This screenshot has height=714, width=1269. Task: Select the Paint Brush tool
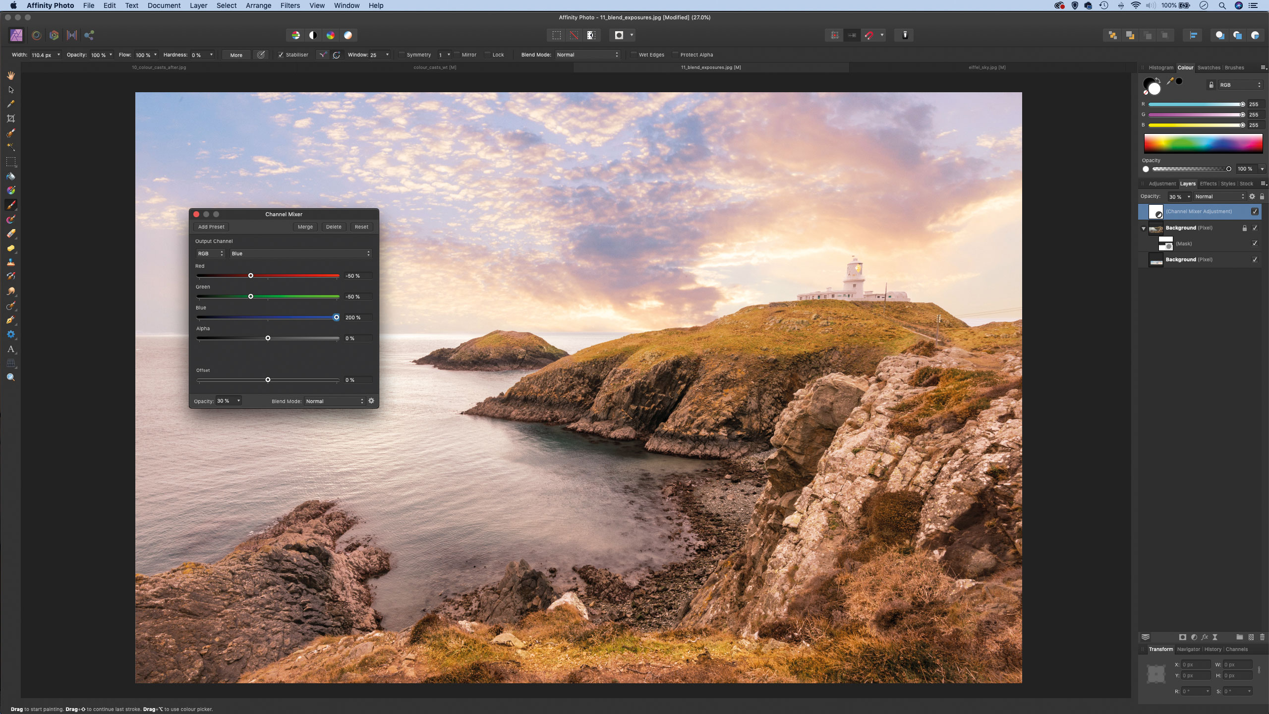coord(11,205)
